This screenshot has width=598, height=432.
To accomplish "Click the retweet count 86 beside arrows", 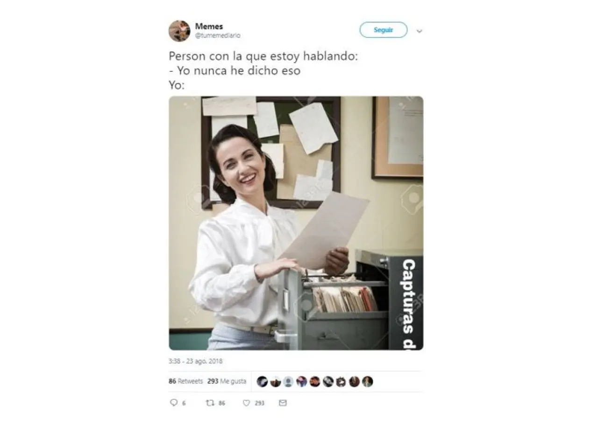I will (x=222, y=403).
